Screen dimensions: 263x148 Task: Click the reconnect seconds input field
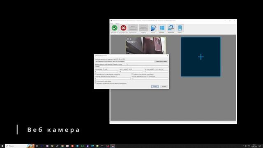(113, 79)
